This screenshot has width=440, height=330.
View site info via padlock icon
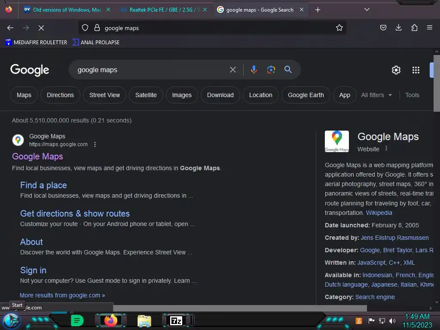click(x=97, y=28)
